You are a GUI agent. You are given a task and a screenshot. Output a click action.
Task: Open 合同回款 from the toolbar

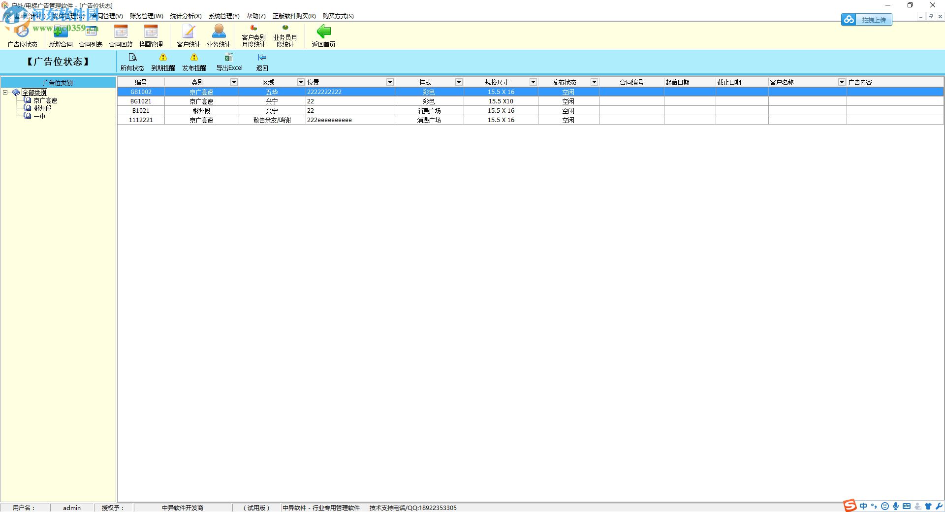pyautogui.click(x=121, y=35)
